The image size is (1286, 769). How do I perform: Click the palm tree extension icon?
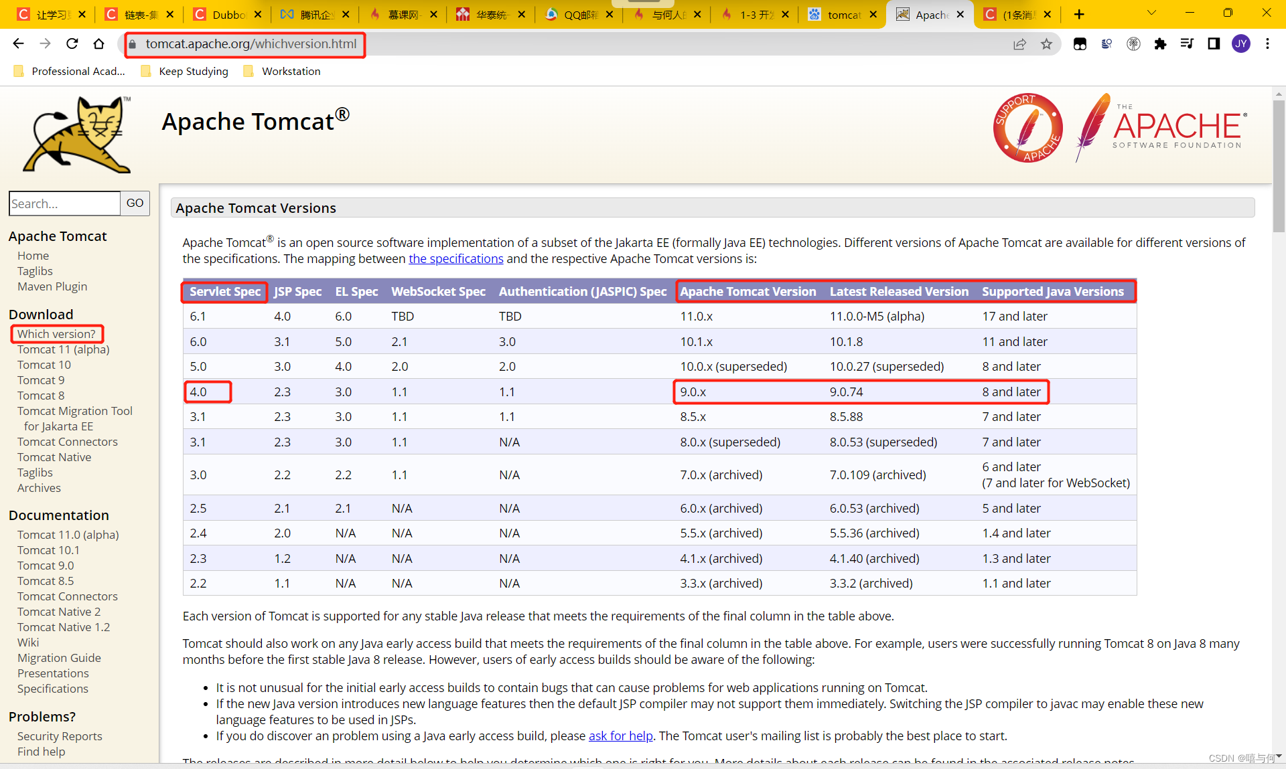point(1134,44)
